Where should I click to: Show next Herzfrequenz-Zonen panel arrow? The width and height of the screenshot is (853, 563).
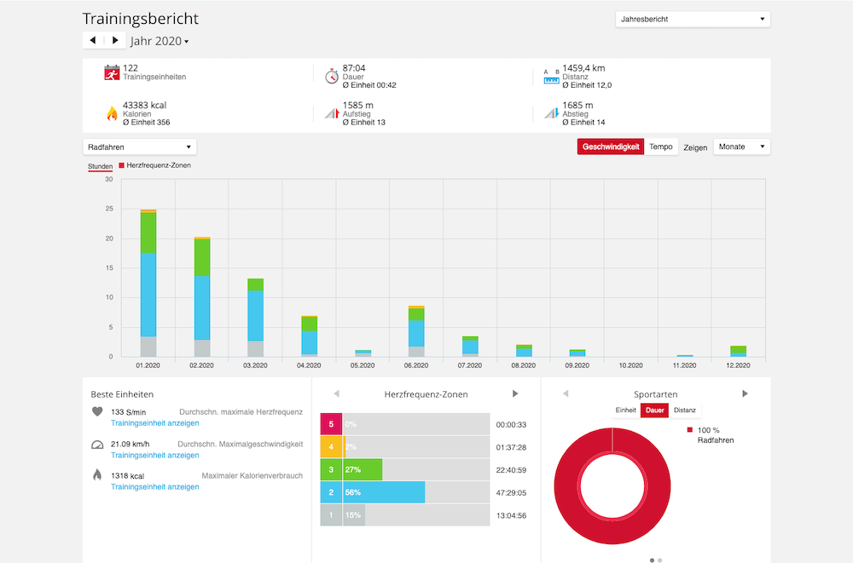pos(515,394)
